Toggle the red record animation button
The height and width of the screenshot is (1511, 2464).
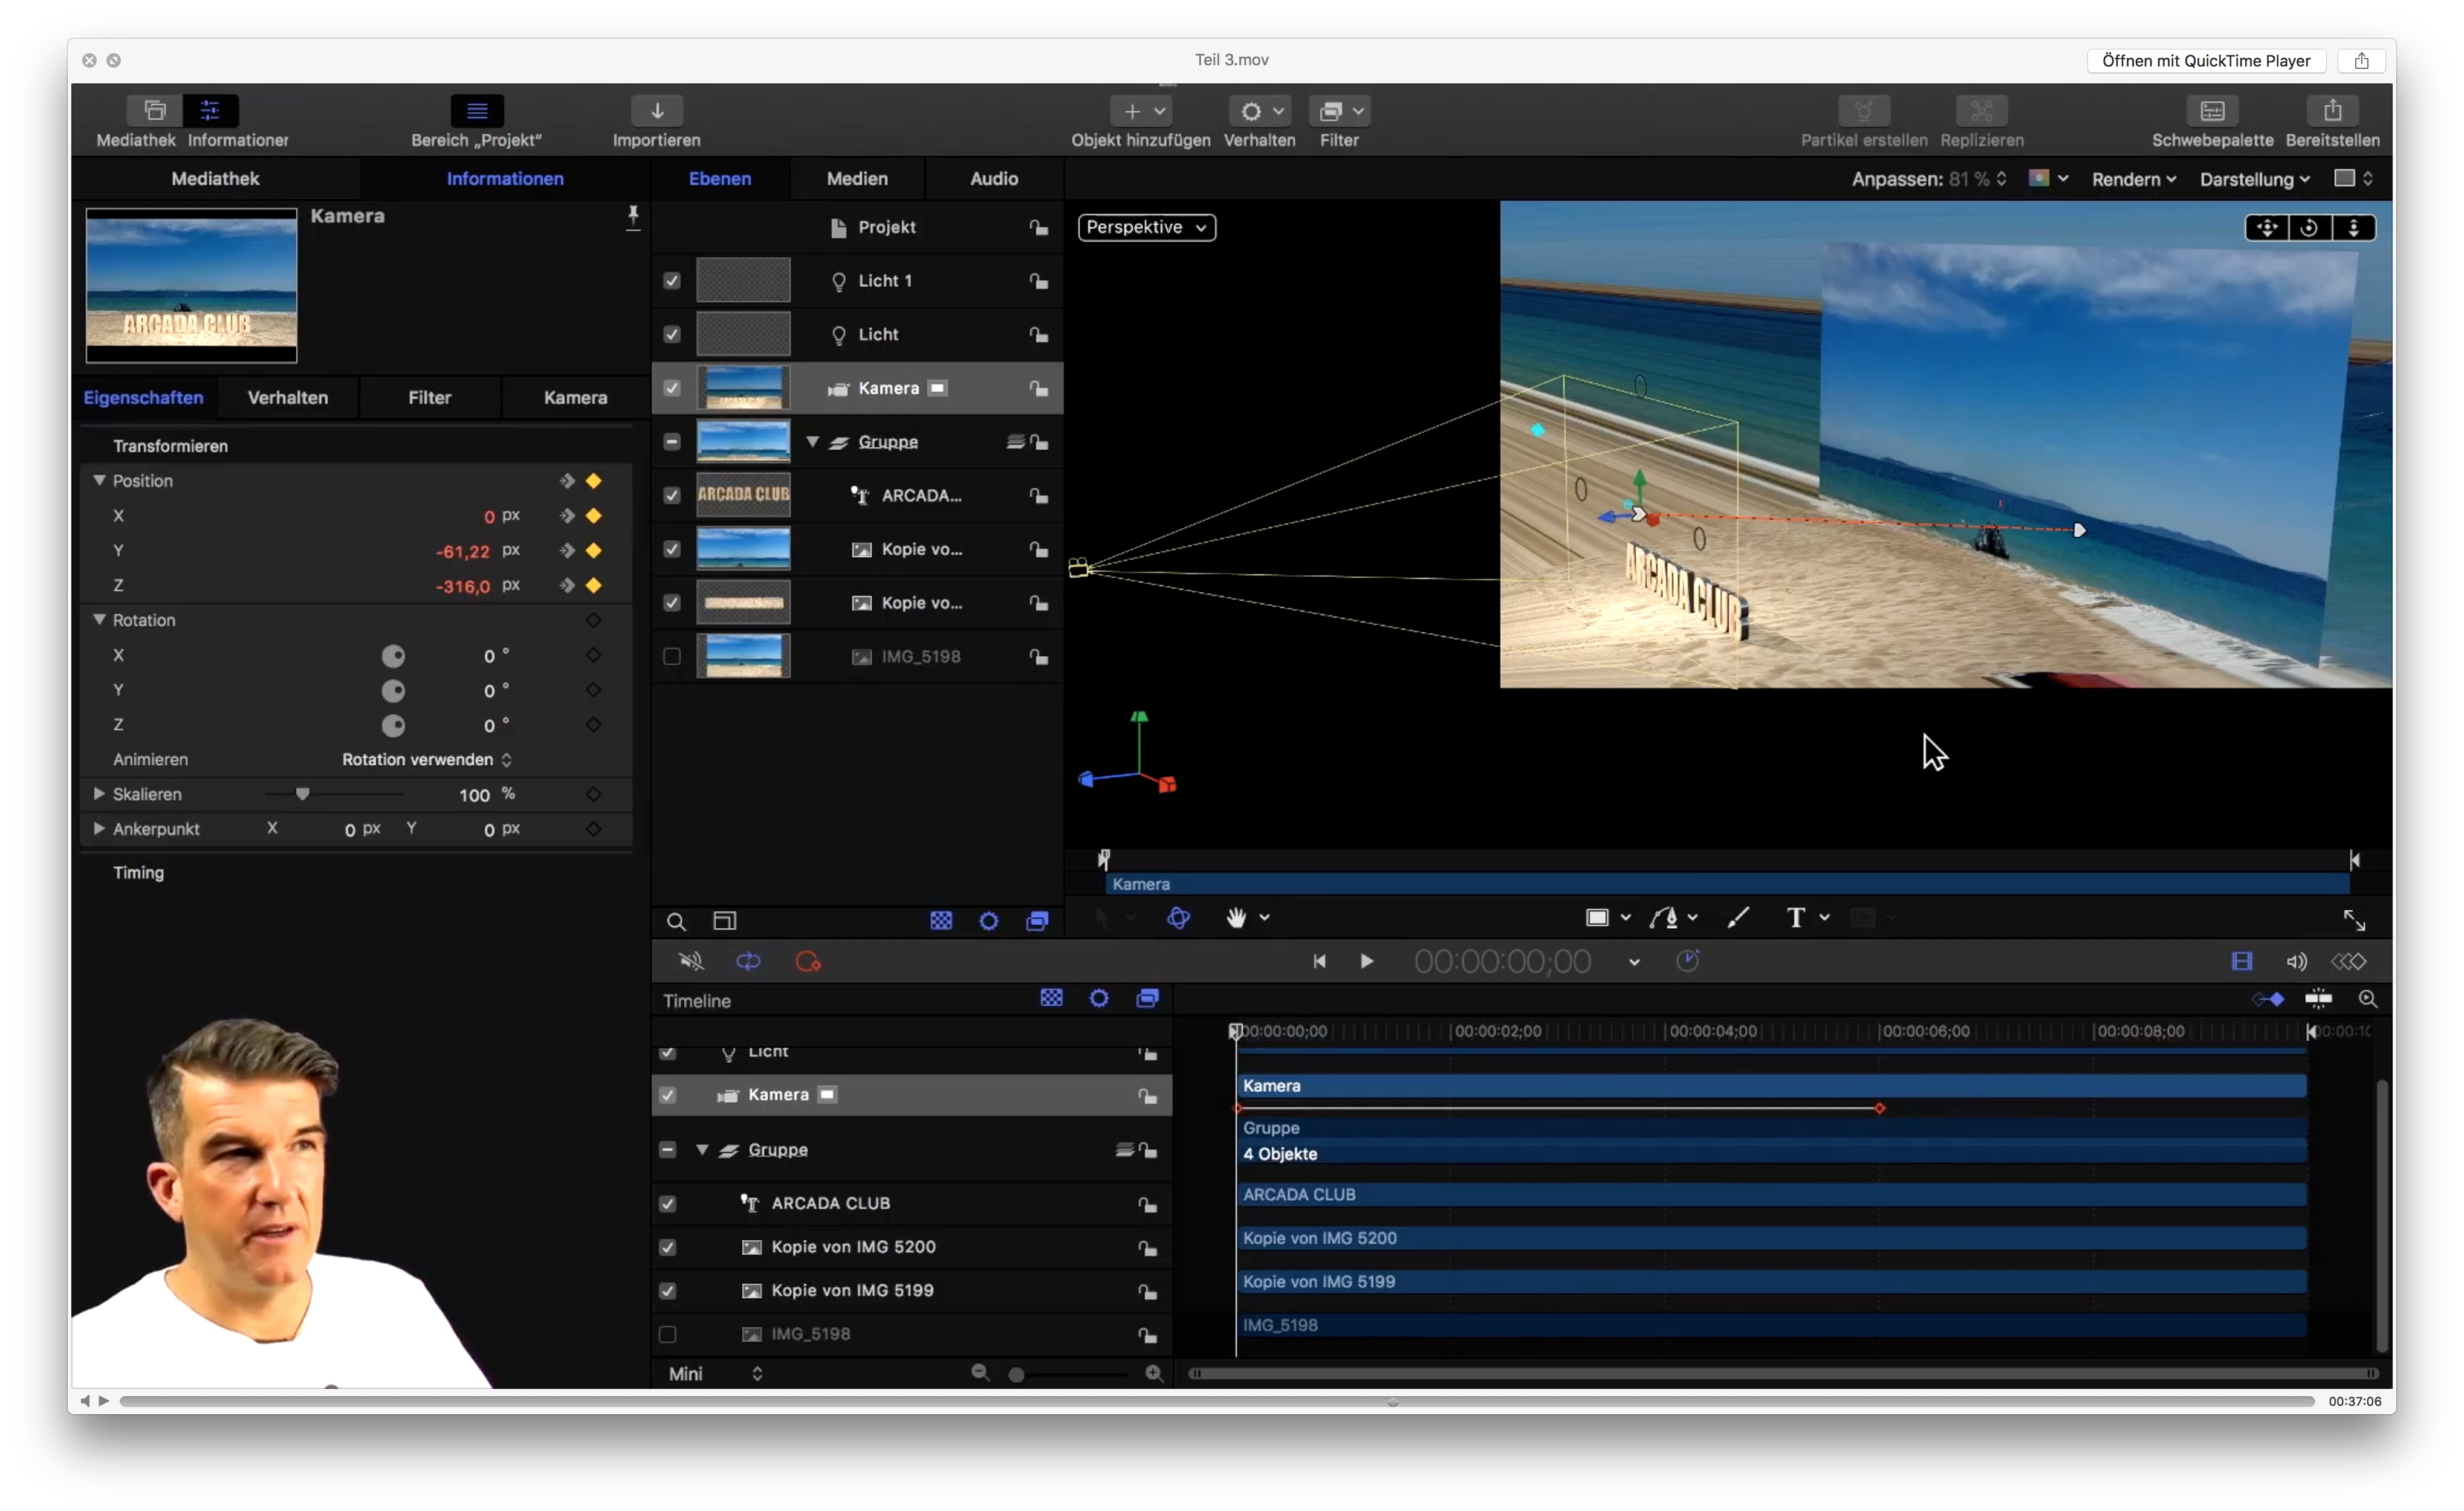pyautogui.click(x=808, y=961)
